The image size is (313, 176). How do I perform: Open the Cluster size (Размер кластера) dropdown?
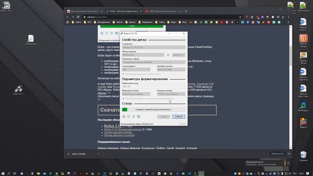pos(171,94)
